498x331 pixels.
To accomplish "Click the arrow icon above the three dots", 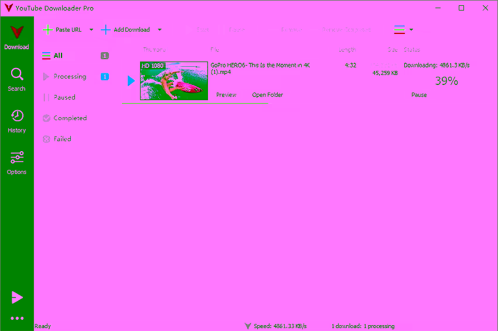I will (17, 298).
